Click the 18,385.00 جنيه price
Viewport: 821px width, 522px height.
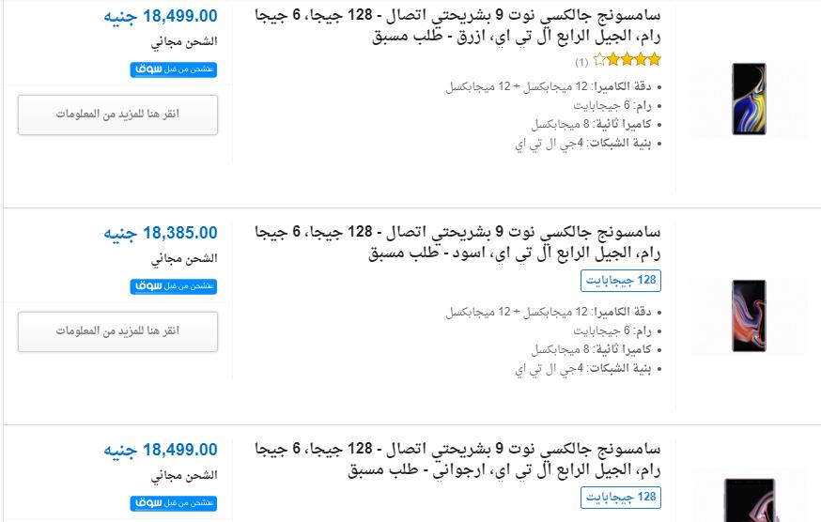tap(160, 233)
